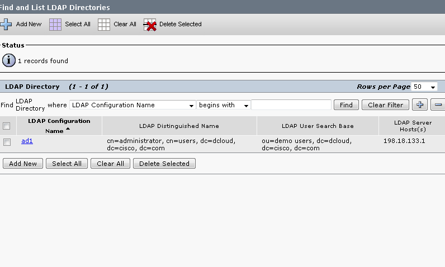Viewport: 445px width, 267px height.
Task: Click the Add New plus icon in toolbar
Action: tap(6, 25)
